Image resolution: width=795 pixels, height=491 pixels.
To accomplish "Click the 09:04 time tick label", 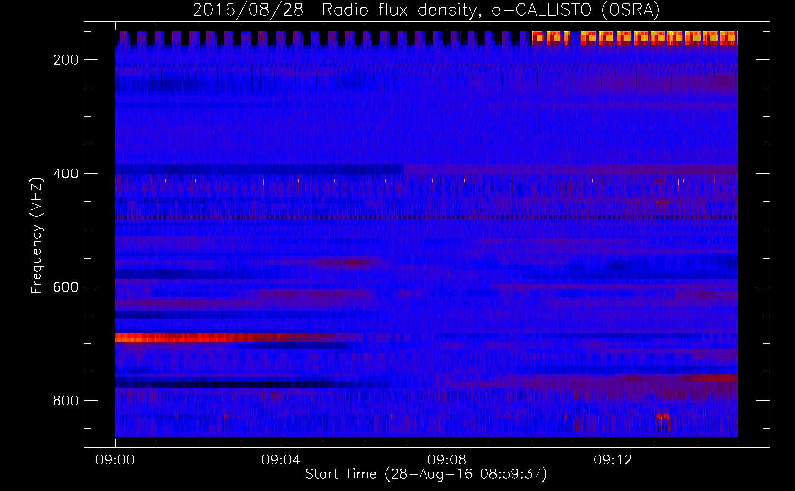I will [281, 460].
